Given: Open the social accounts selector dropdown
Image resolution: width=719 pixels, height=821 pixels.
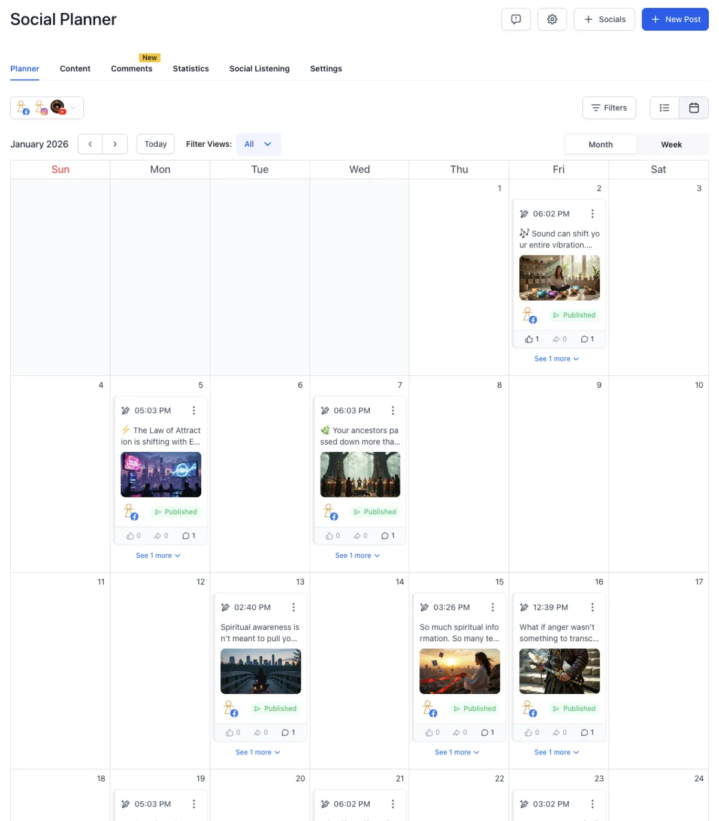Looking at the screenshot, I should point(47,108).
